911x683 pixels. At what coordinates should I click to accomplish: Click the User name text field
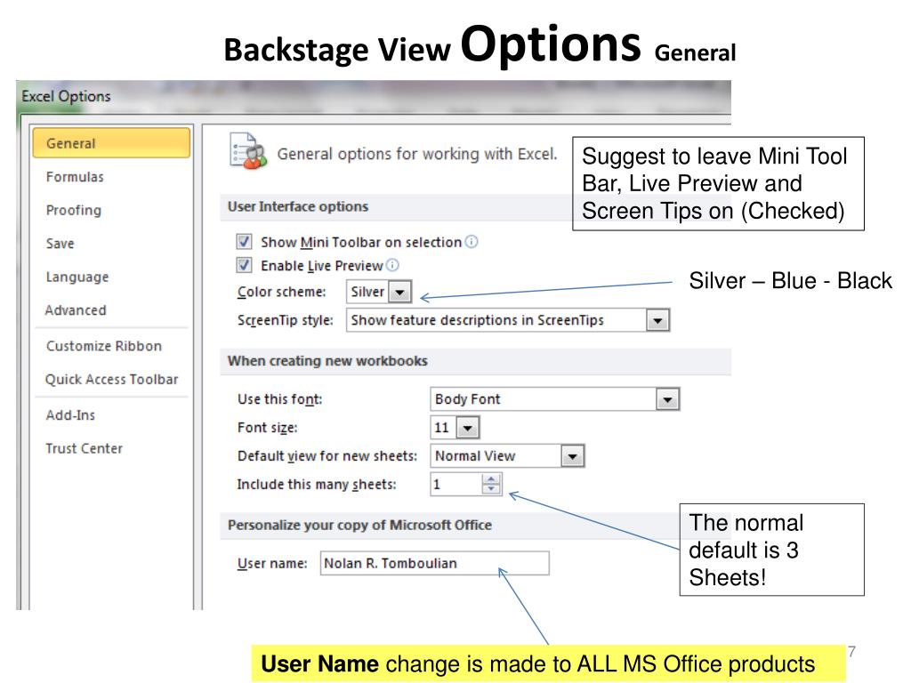click(x=434, y=563)
